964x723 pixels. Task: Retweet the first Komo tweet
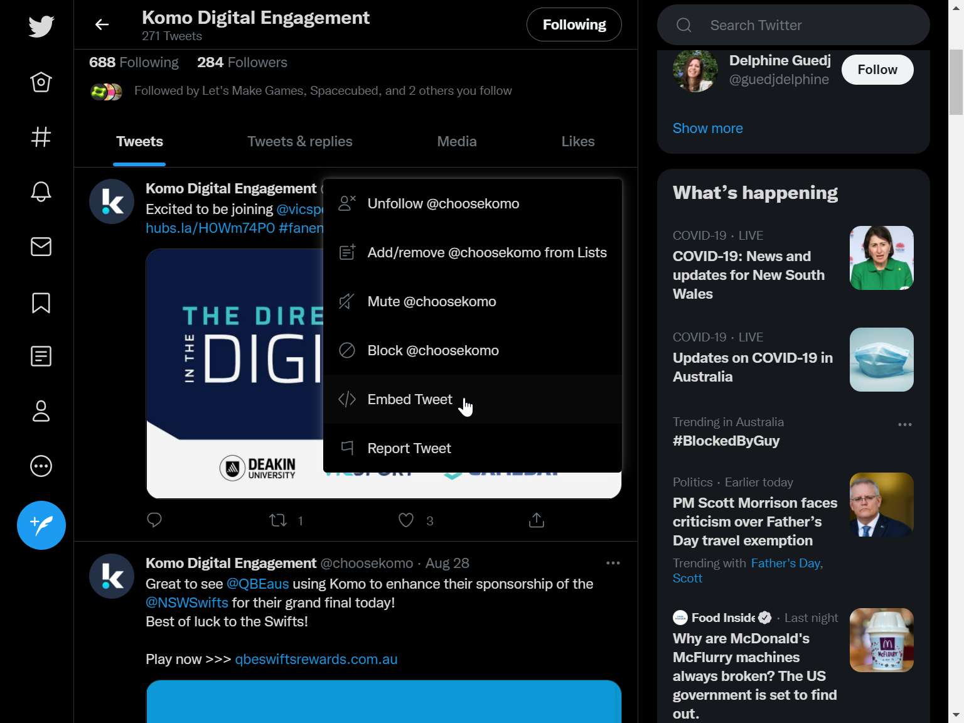278,520
